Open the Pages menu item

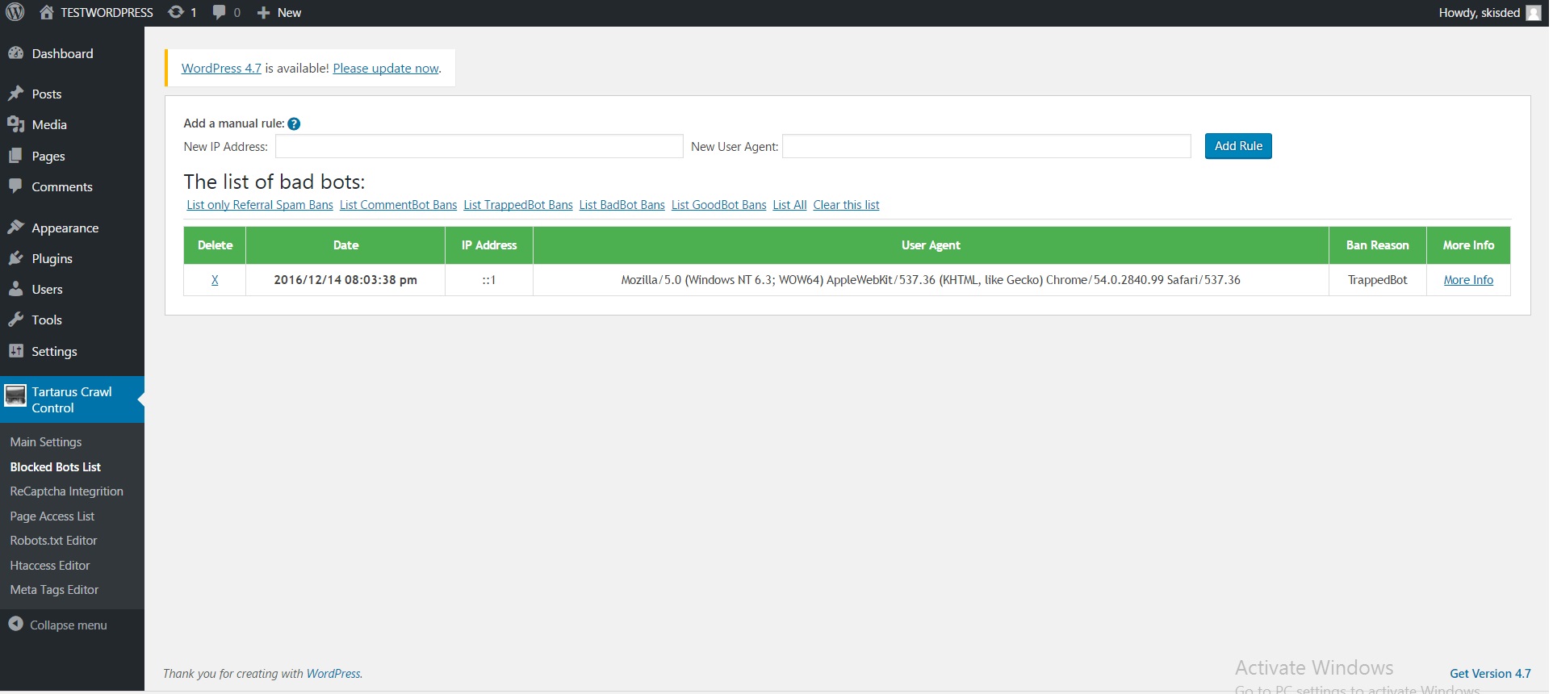[x=48, y=156]
